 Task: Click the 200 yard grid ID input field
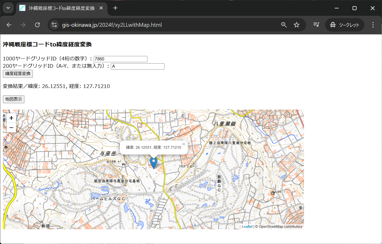pos(137,66)
